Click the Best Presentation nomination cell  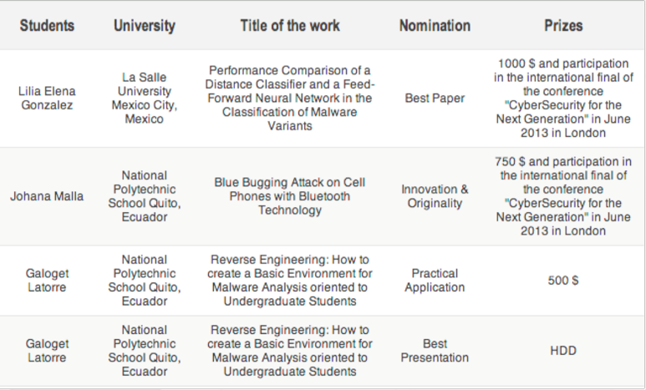[x=435, y=351]
